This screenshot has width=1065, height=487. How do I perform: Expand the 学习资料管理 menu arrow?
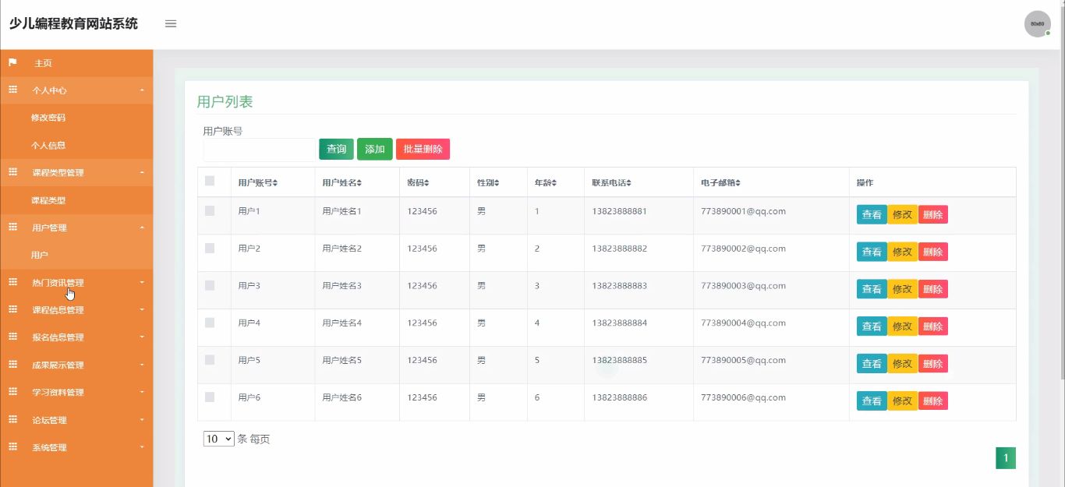tap(142, 392)
